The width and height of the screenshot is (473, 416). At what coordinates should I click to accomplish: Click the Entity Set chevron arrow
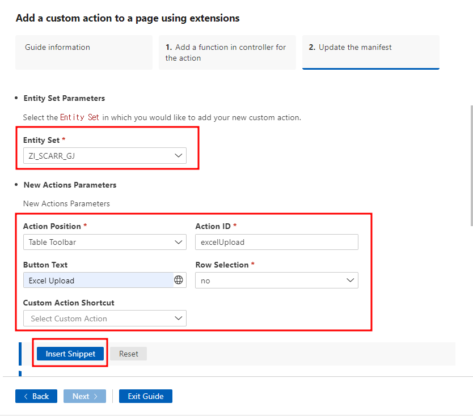[x=178, y=155]
